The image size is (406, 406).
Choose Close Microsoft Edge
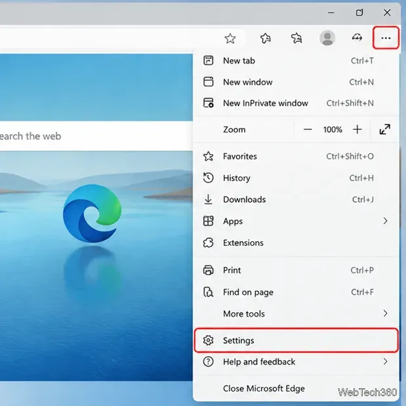pyautogui.click(x=296, y=388)
